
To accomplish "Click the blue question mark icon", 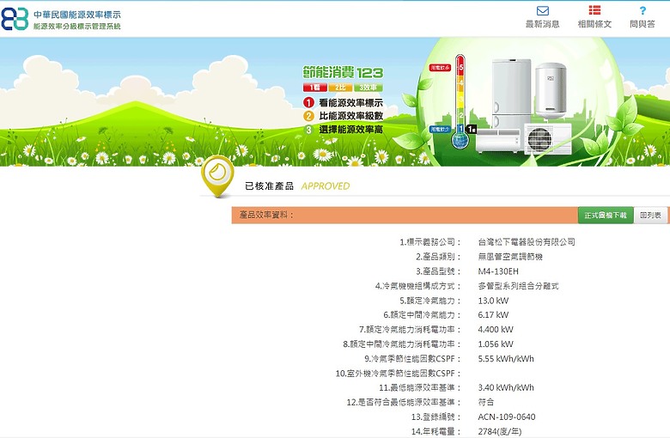I will coord(643,10).
